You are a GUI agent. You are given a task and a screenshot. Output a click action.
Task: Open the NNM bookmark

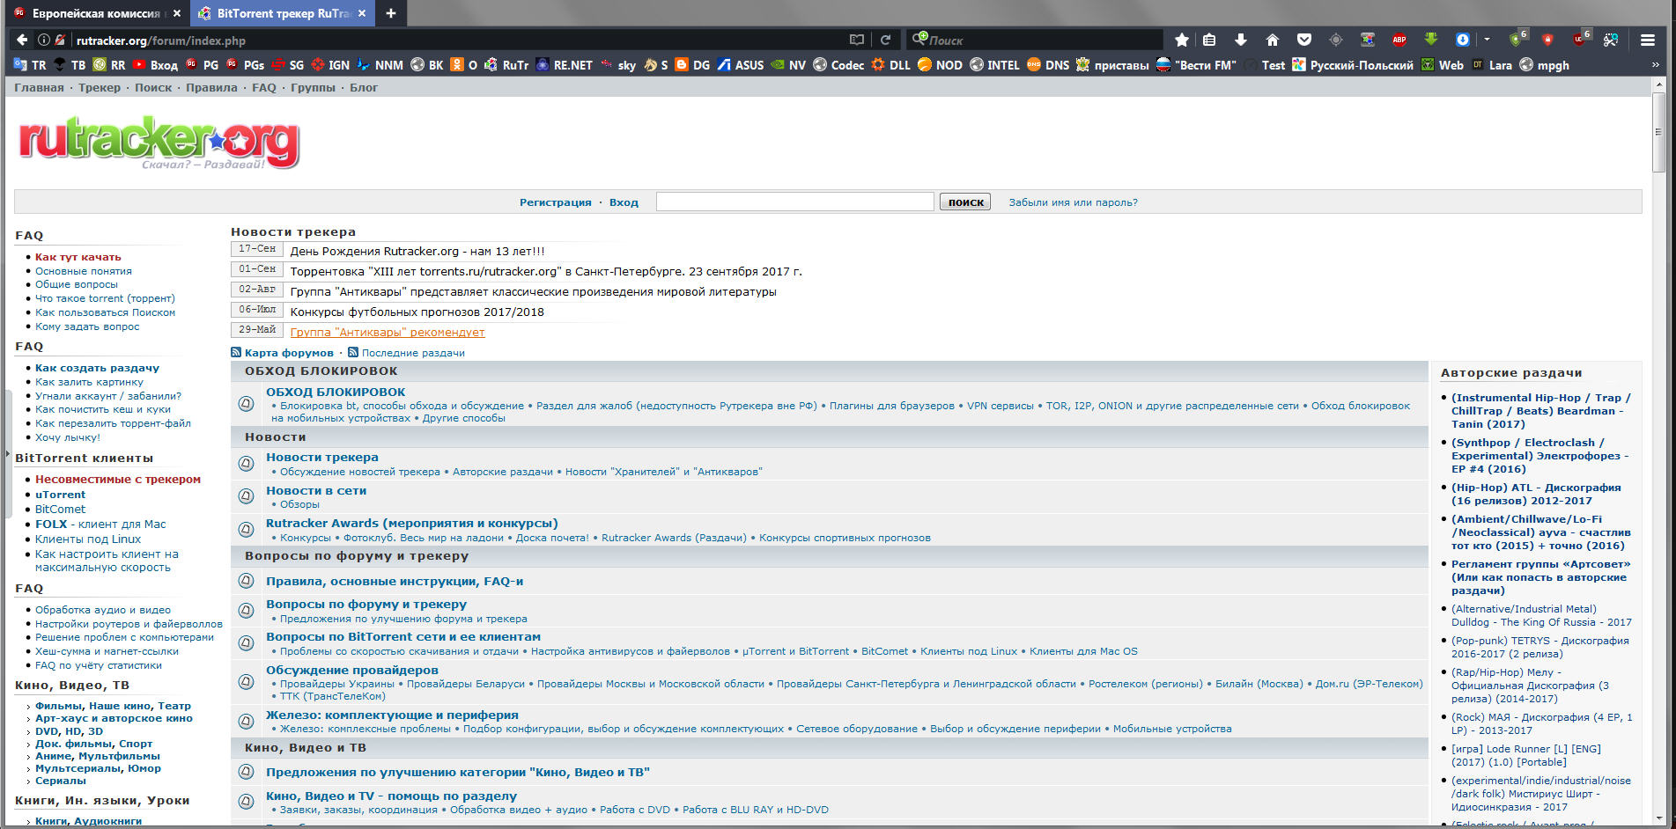(x=380, y=65)
